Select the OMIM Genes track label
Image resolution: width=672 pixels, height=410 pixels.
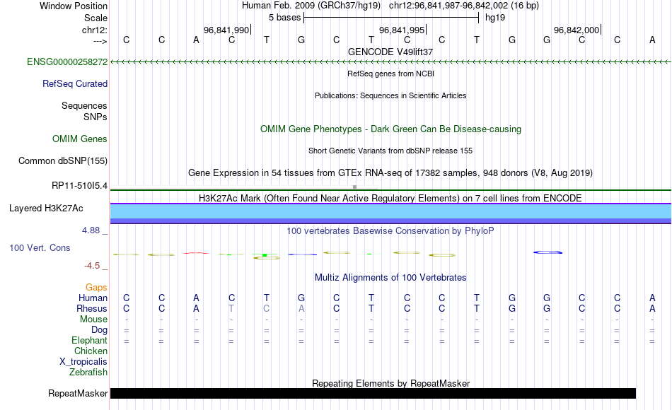point(80,139)
